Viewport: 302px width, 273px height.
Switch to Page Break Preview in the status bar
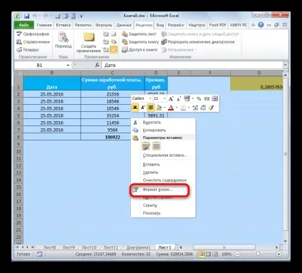tap(215, 254)
